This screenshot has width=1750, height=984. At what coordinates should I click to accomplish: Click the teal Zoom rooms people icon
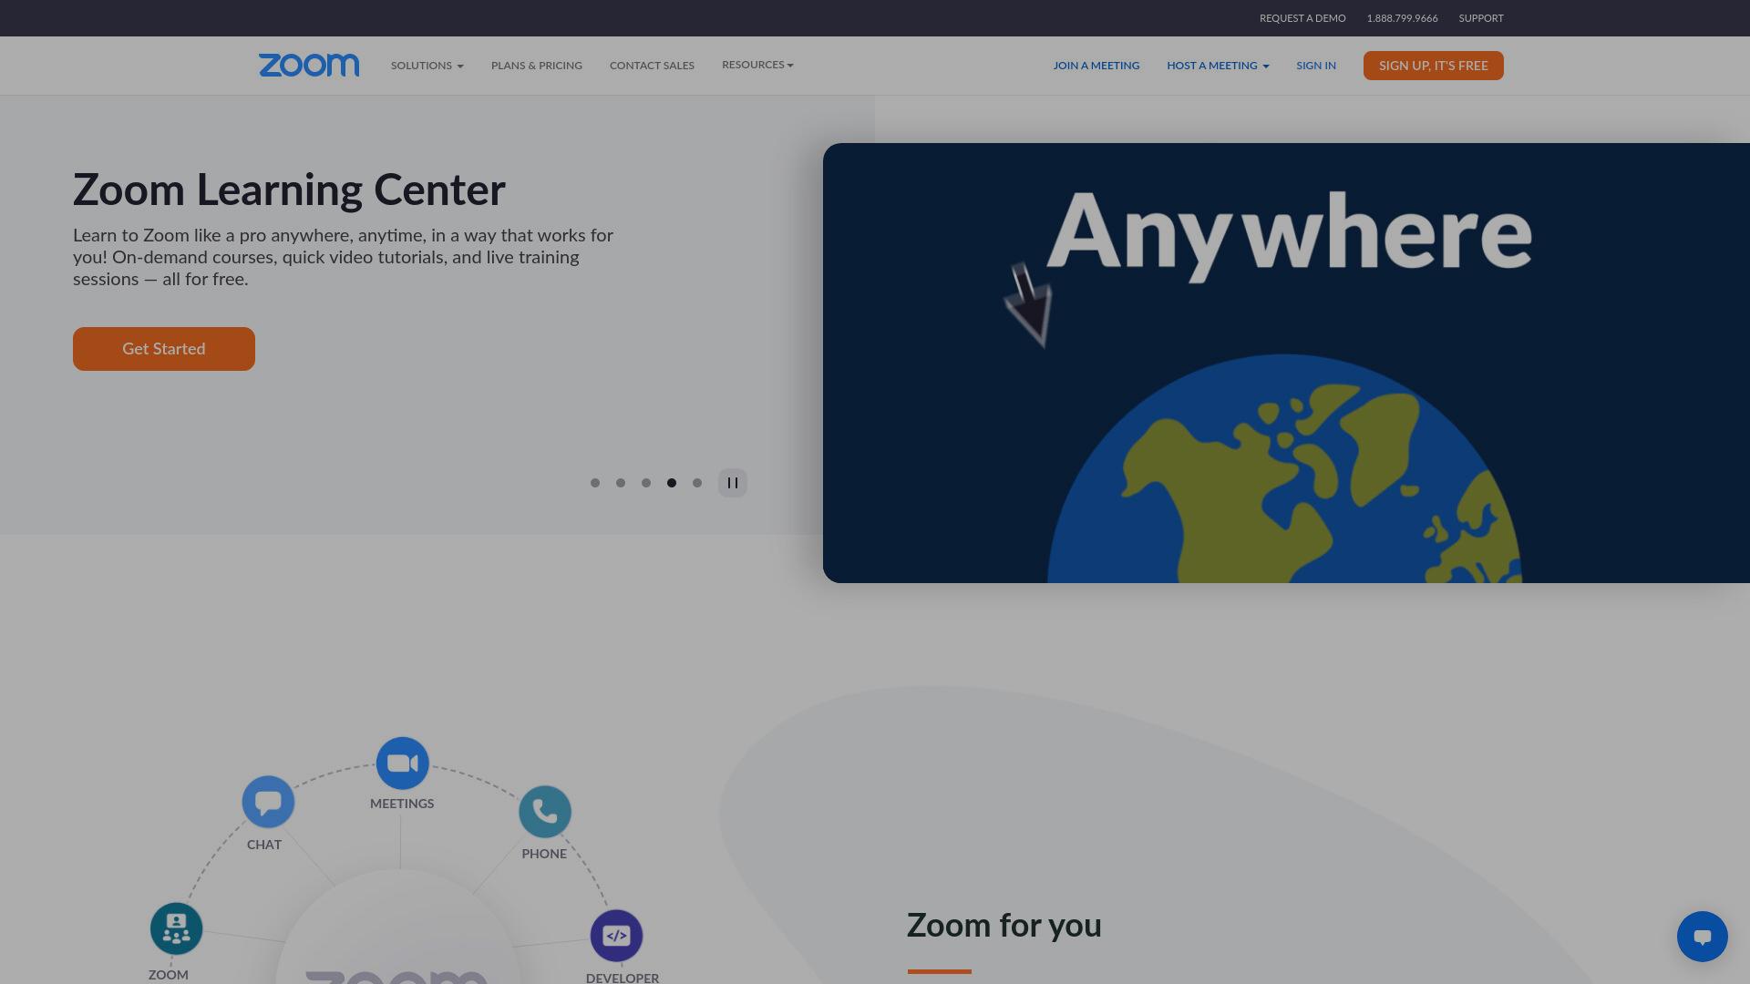[176, 928]
